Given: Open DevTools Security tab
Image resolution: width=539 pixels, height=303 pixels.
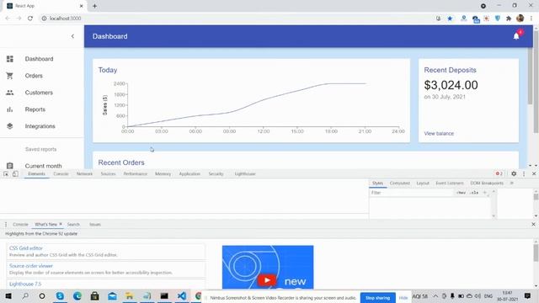Looking at the screenshot, I should click(216, 174).
